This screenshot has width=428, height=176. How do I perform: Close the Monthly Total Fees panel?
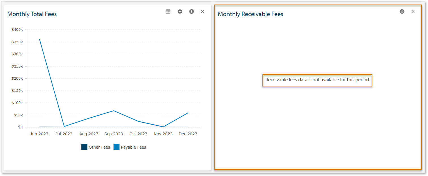tap(202, 12)
